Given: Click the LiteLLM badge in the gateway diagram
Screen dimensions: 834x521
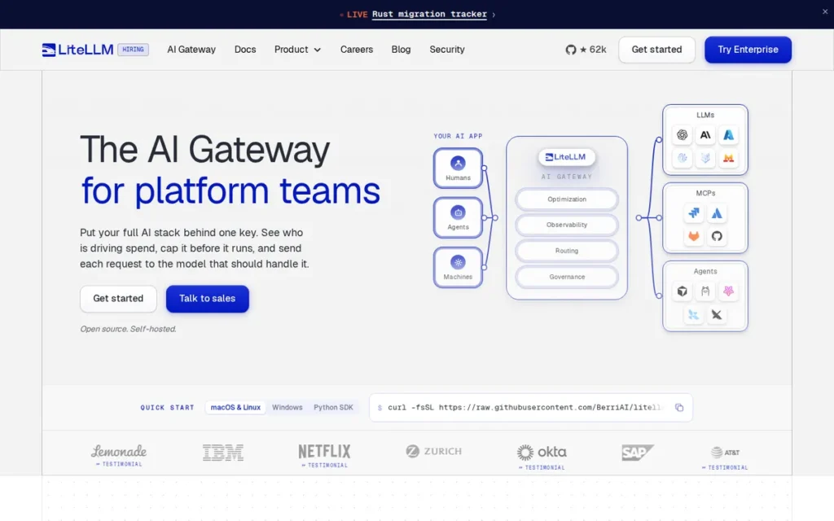Looking at the screenshot, I should [567, 157].
